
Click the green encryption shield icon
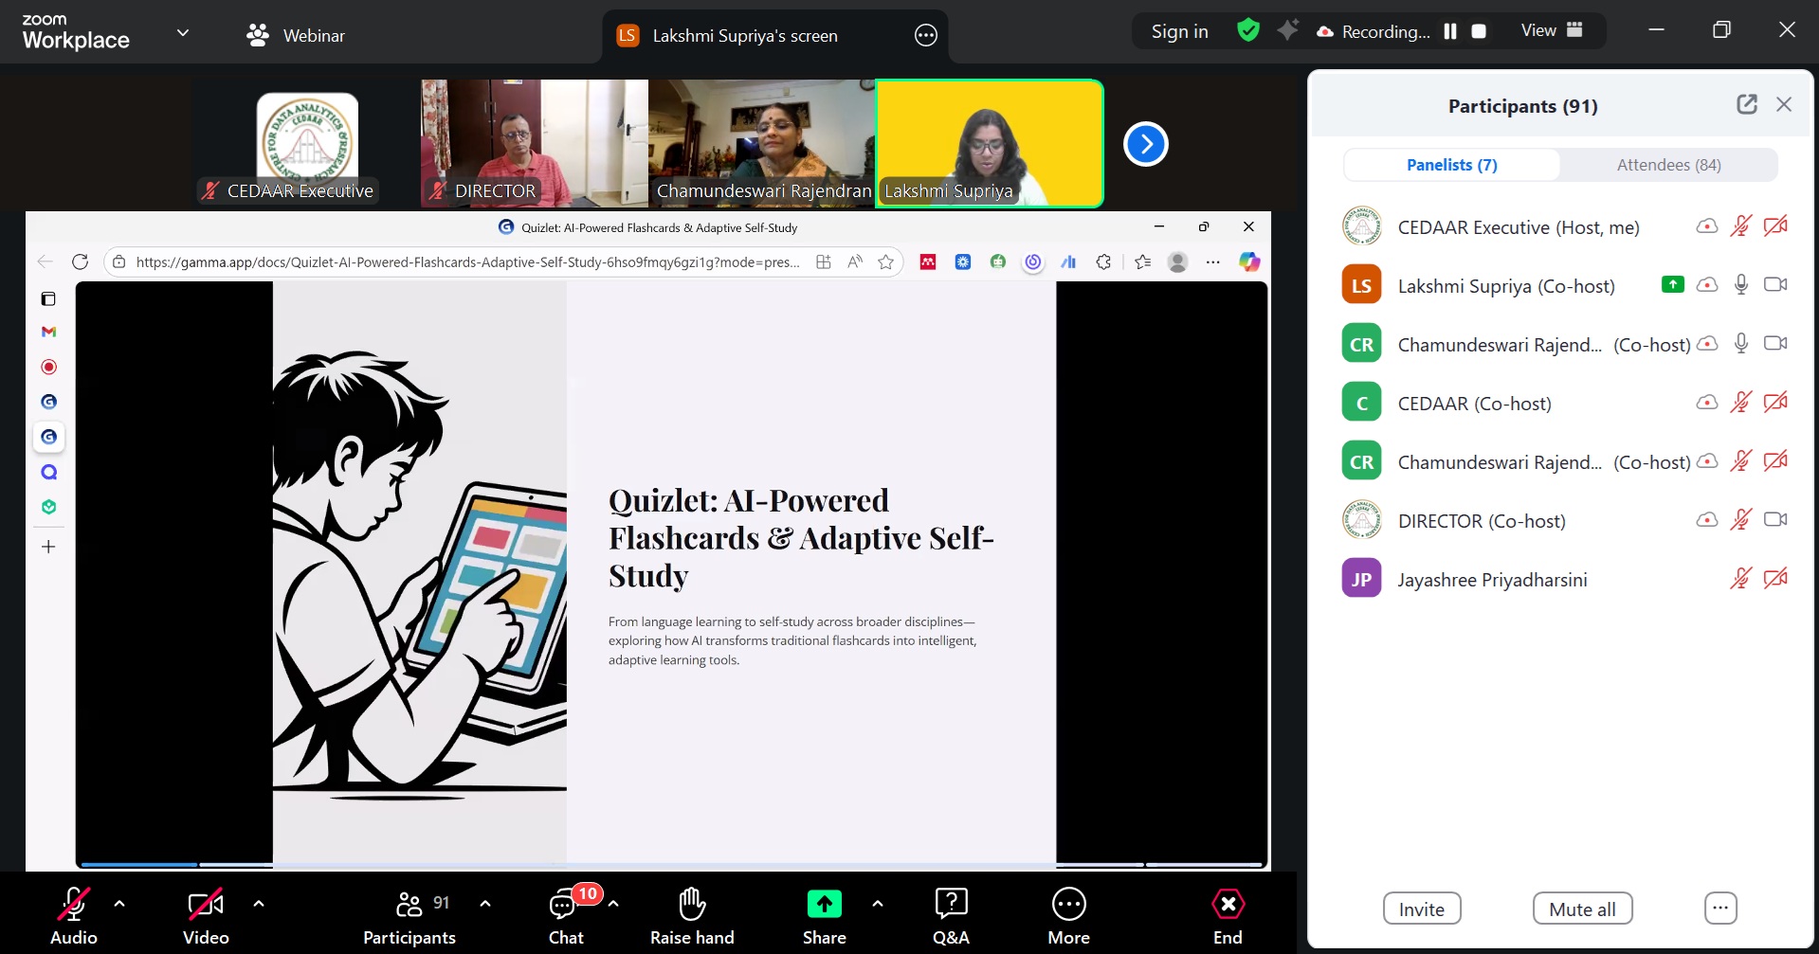[1248, 31]
